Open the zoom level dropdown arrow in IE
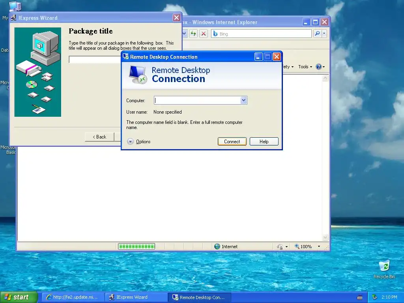This screenshot has height=303, width=404. (x=319, y=247)
